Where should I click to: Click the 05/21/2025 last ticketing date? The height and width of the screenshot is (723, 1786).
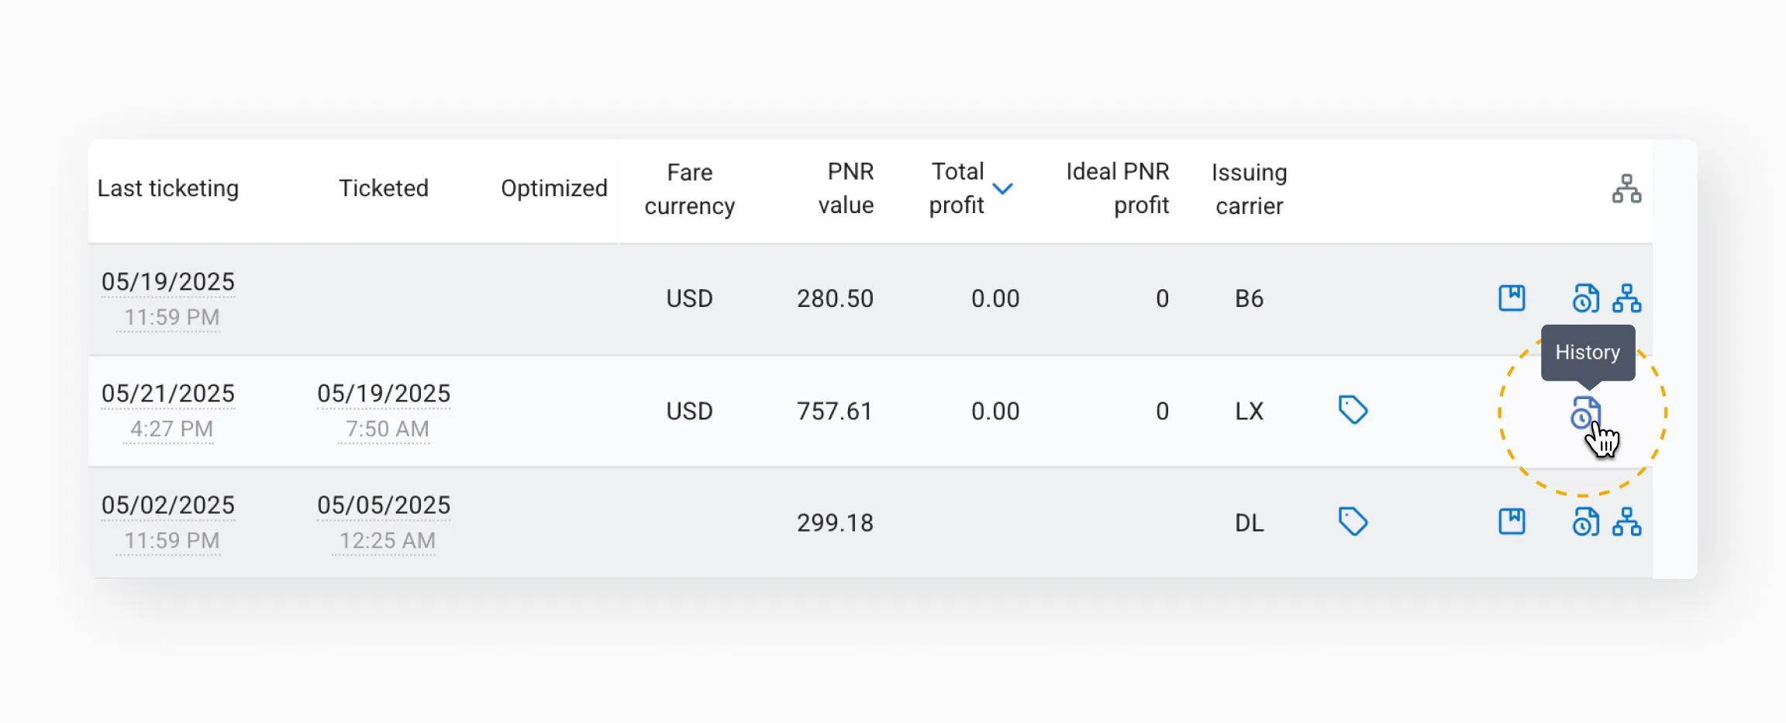point(168,394)
